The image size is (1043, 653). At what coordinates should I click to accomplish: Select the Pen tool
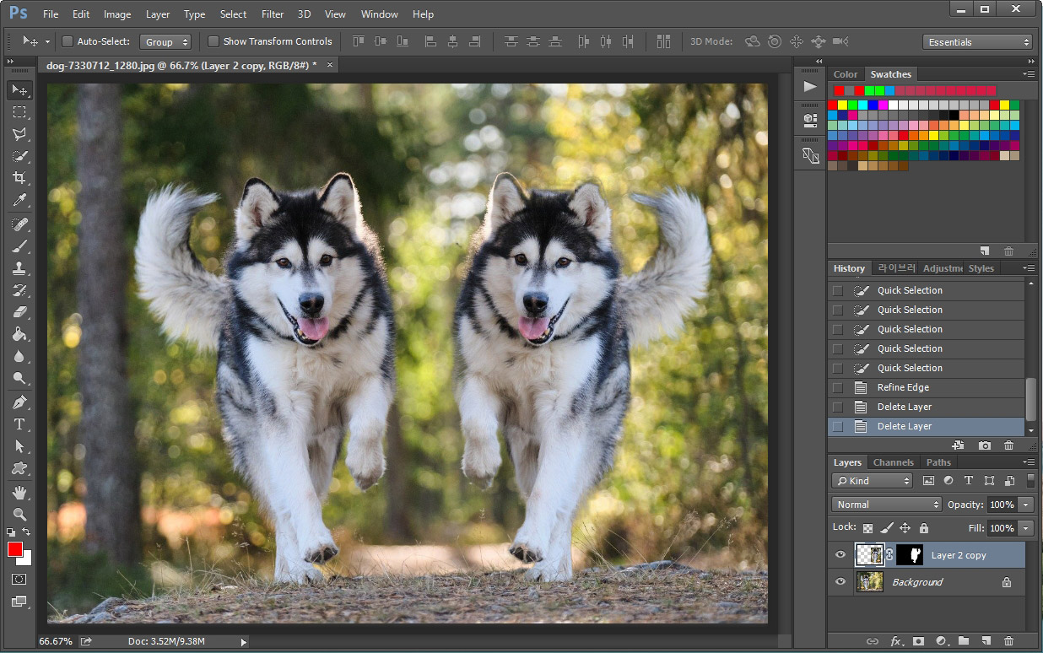(x=19, y=402)
